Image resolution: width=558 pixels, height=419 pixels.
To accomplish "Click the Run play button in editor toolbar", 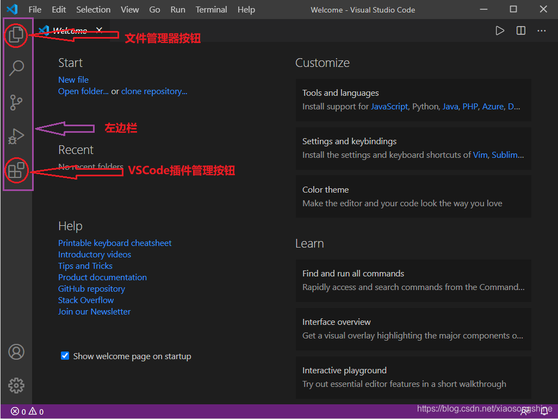I will [x=500, y=30].
